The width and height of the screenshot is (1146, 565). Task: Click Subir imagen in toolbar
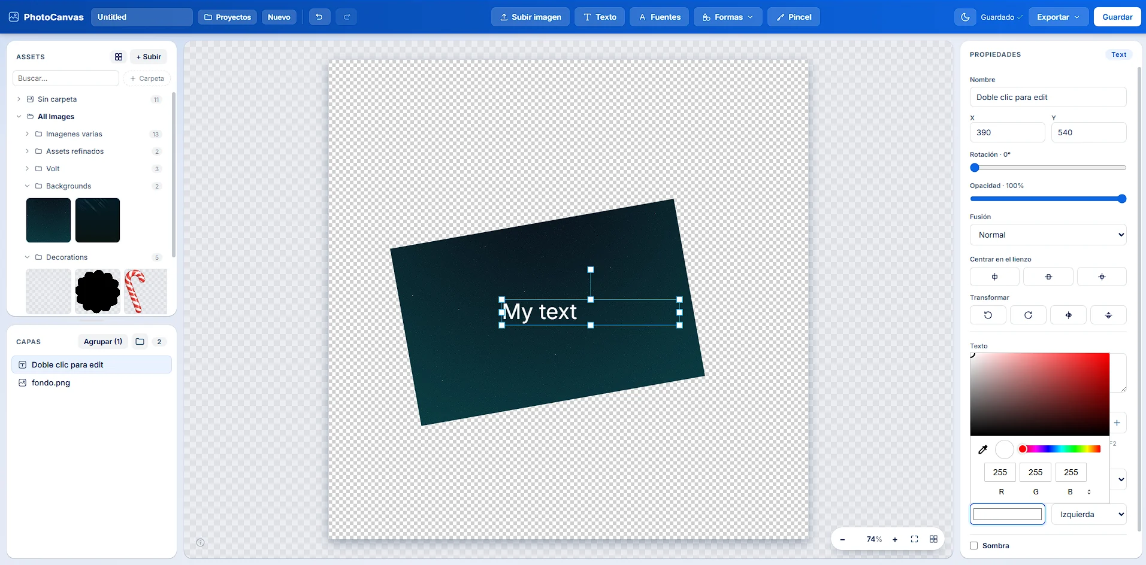coord(530,17)
